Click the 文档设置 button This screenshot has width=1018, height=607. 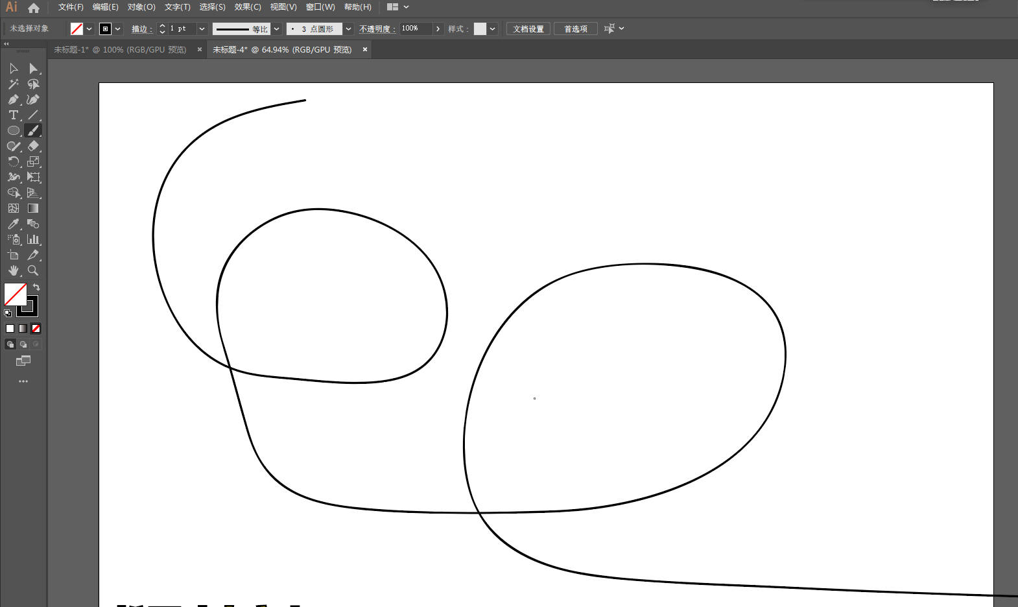click(x=528, y=29)
